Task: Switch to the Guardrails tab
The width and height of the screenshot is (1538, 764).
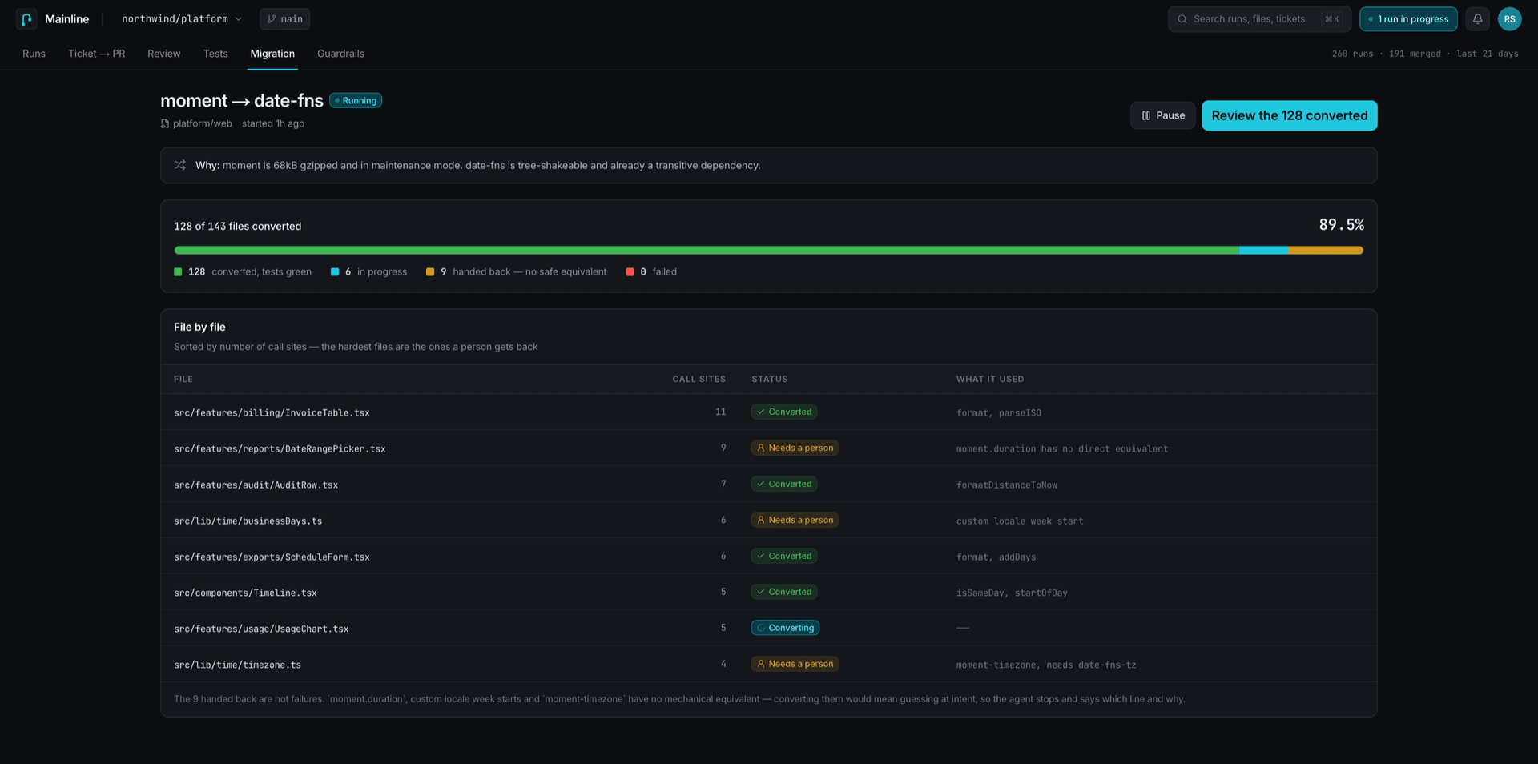Action: [340, 54]
